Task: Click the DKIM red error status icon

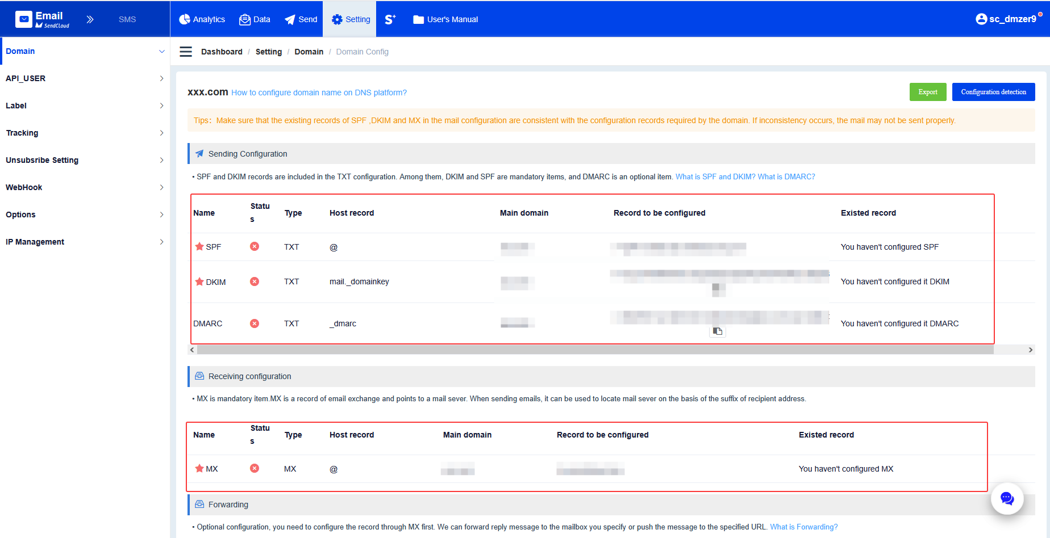Action: [x=255, y=281]
